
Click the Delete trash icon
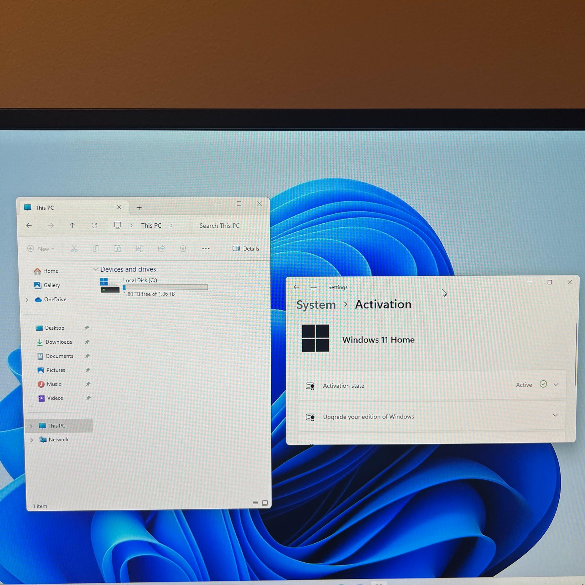[x=183, y=249]
